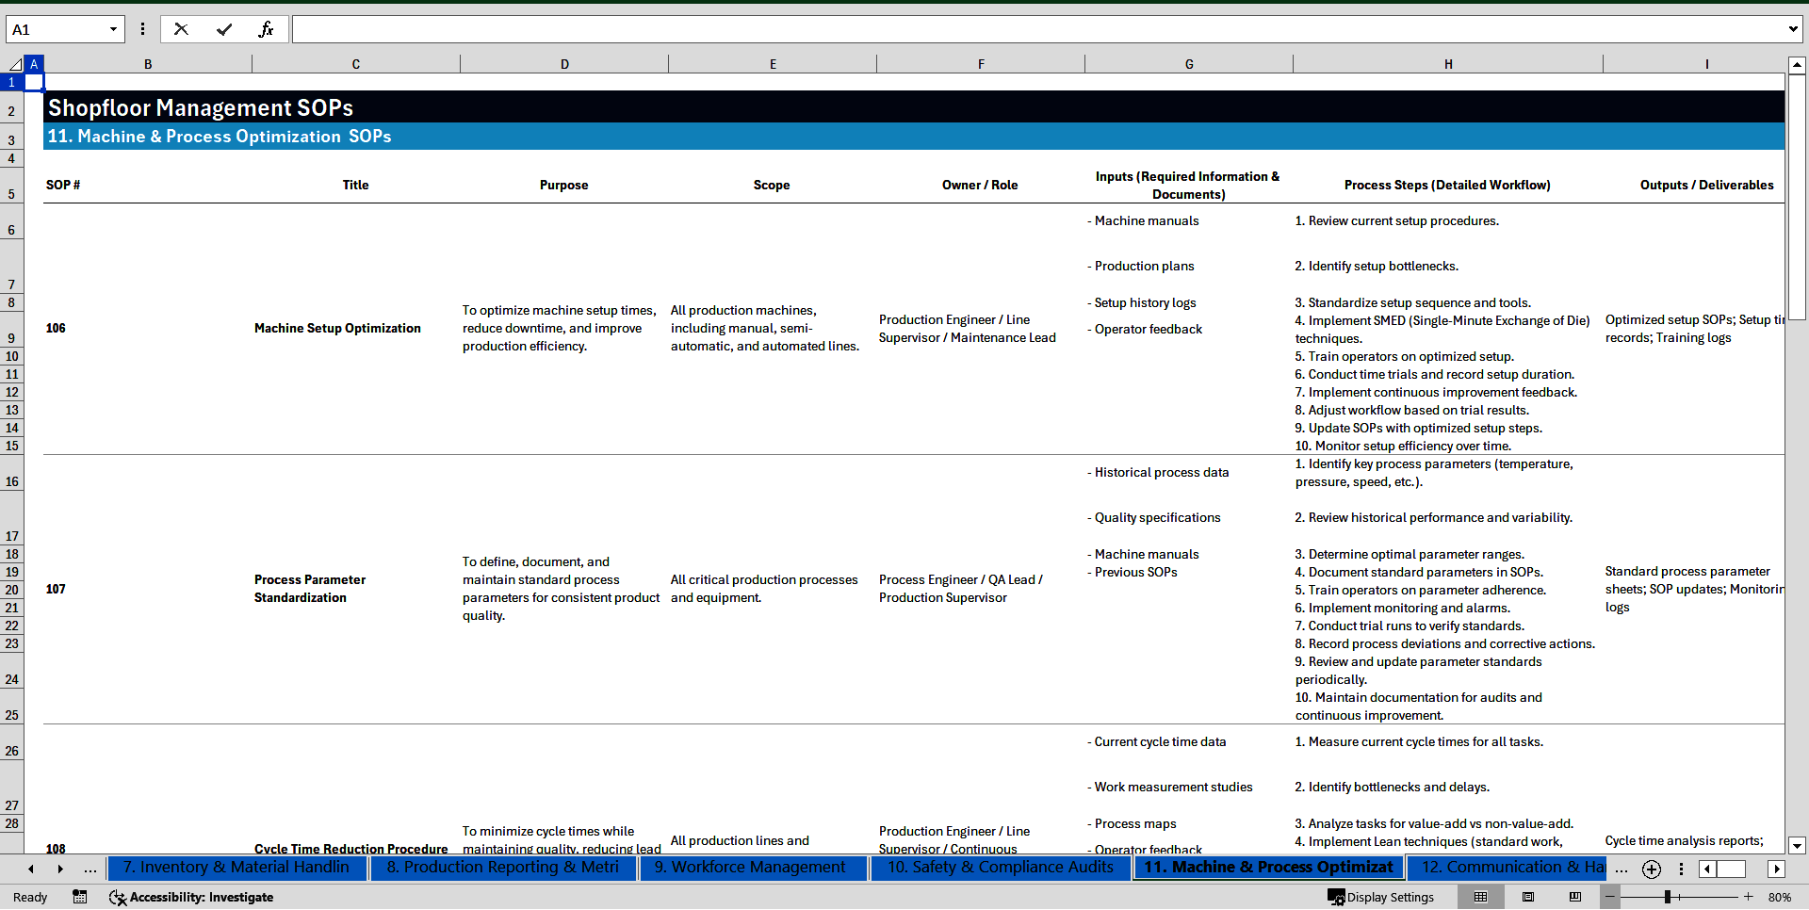Click the macro recording icon in status bar
1809x910 pixels.
[x=80, y=897]
